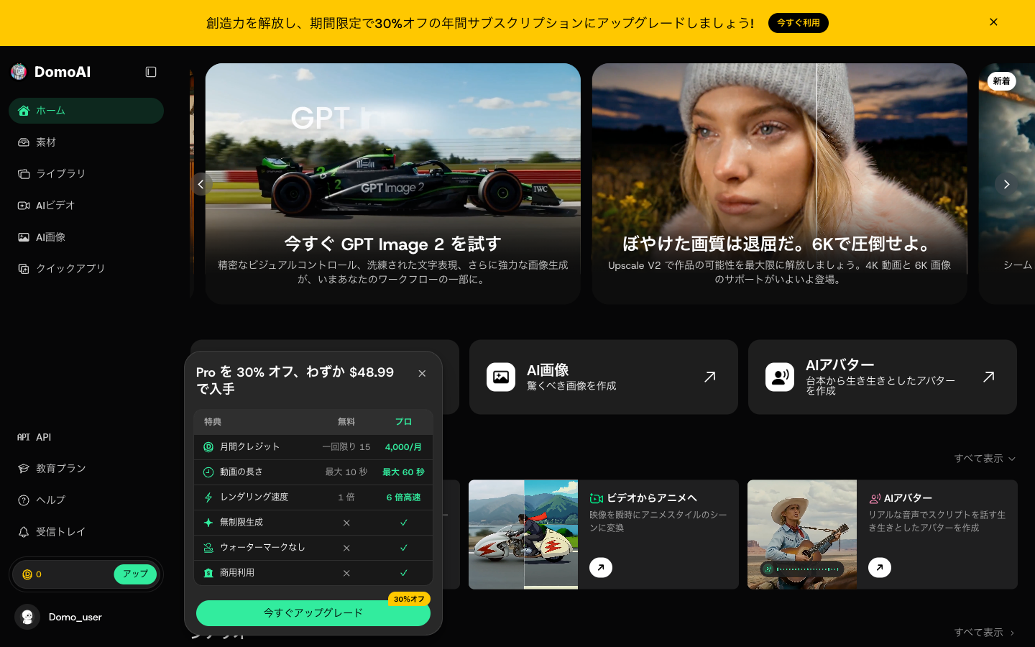Click the AIアバター card speaker icon
1035x647 pixels.
click(780, 377)
